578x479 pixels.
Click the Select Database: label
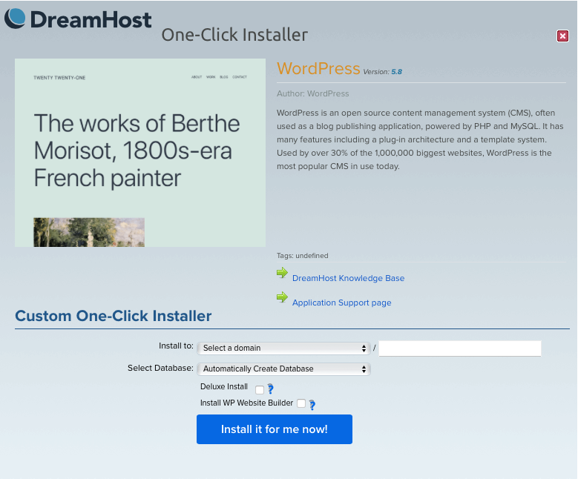tap(160, 368)
